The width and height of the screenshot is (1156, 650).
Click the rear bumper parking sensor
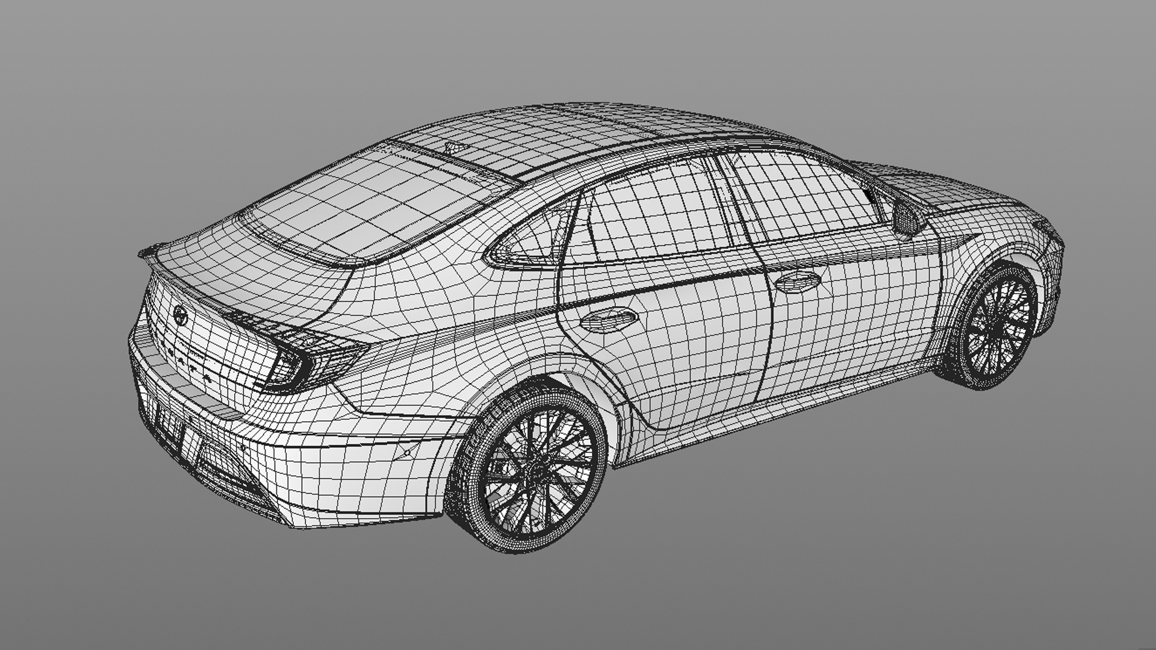tap(407, 453)
